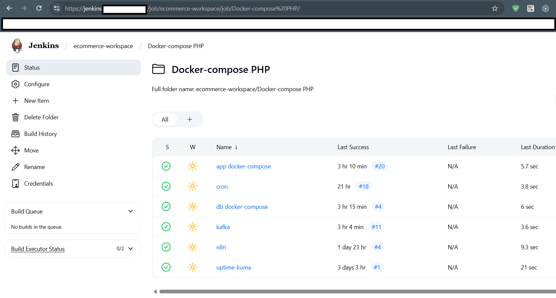Click the Rename pencil icon
The height and width of the screenshot is (298, 556).
click(16, 167)
